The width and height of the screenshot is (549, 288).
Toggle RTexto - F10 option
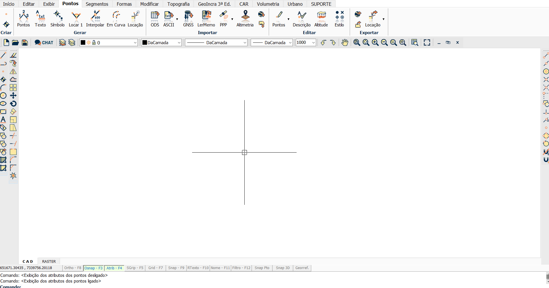(198, 268)
